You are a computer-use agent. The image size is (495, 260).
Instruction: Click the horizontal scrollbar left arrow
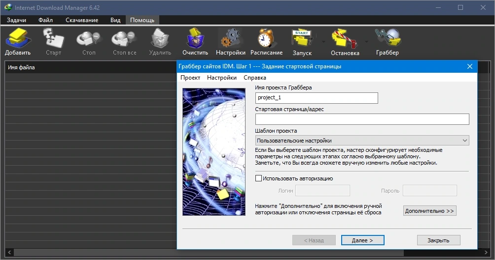click(9, 253)
